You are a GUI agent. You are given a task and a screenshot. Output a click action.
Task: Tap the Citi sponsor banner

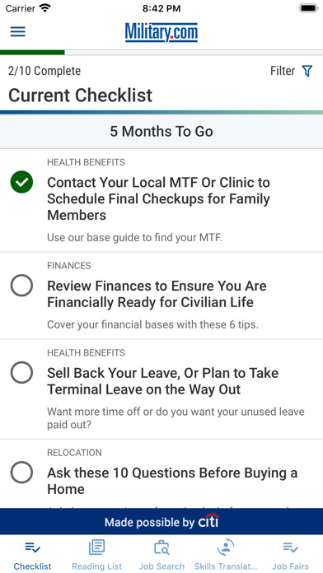click(161, 521)
